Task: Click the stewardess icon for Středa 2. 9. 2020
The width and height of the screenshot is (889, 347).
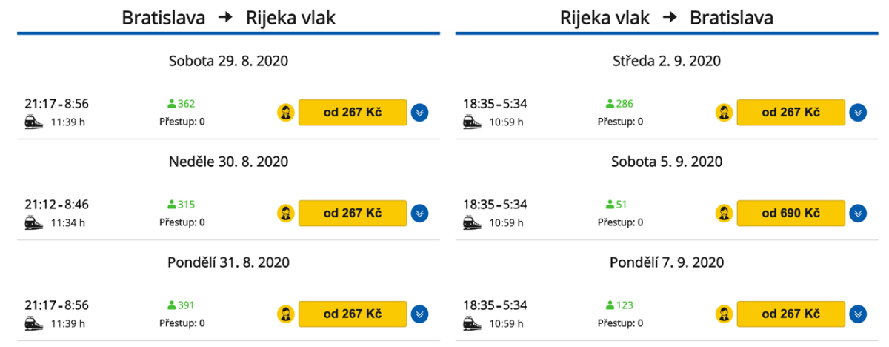Action: click(x=723, y=113)
